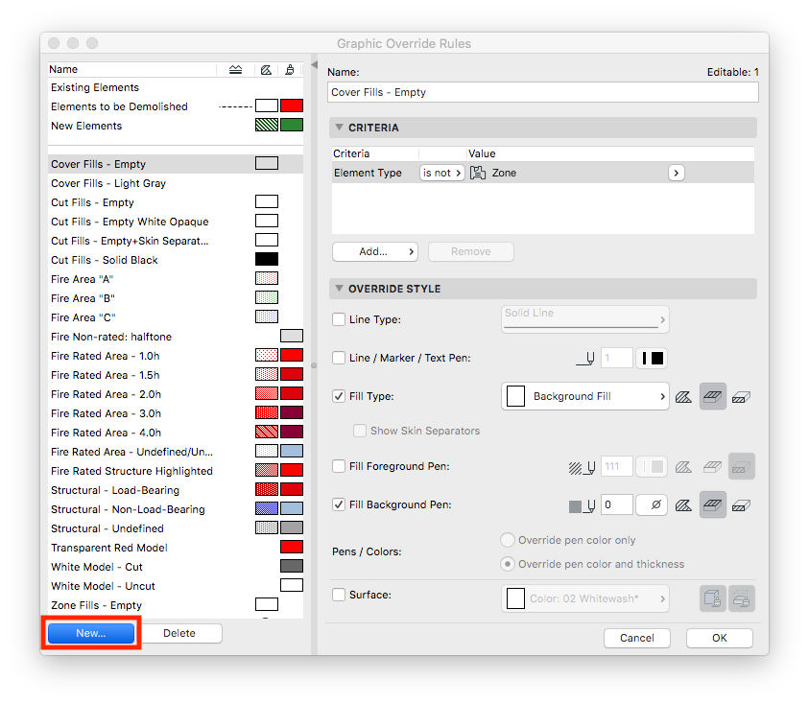Uncheck Fill Background Pen checkbox
809x703 pixels.
[339, 504]
